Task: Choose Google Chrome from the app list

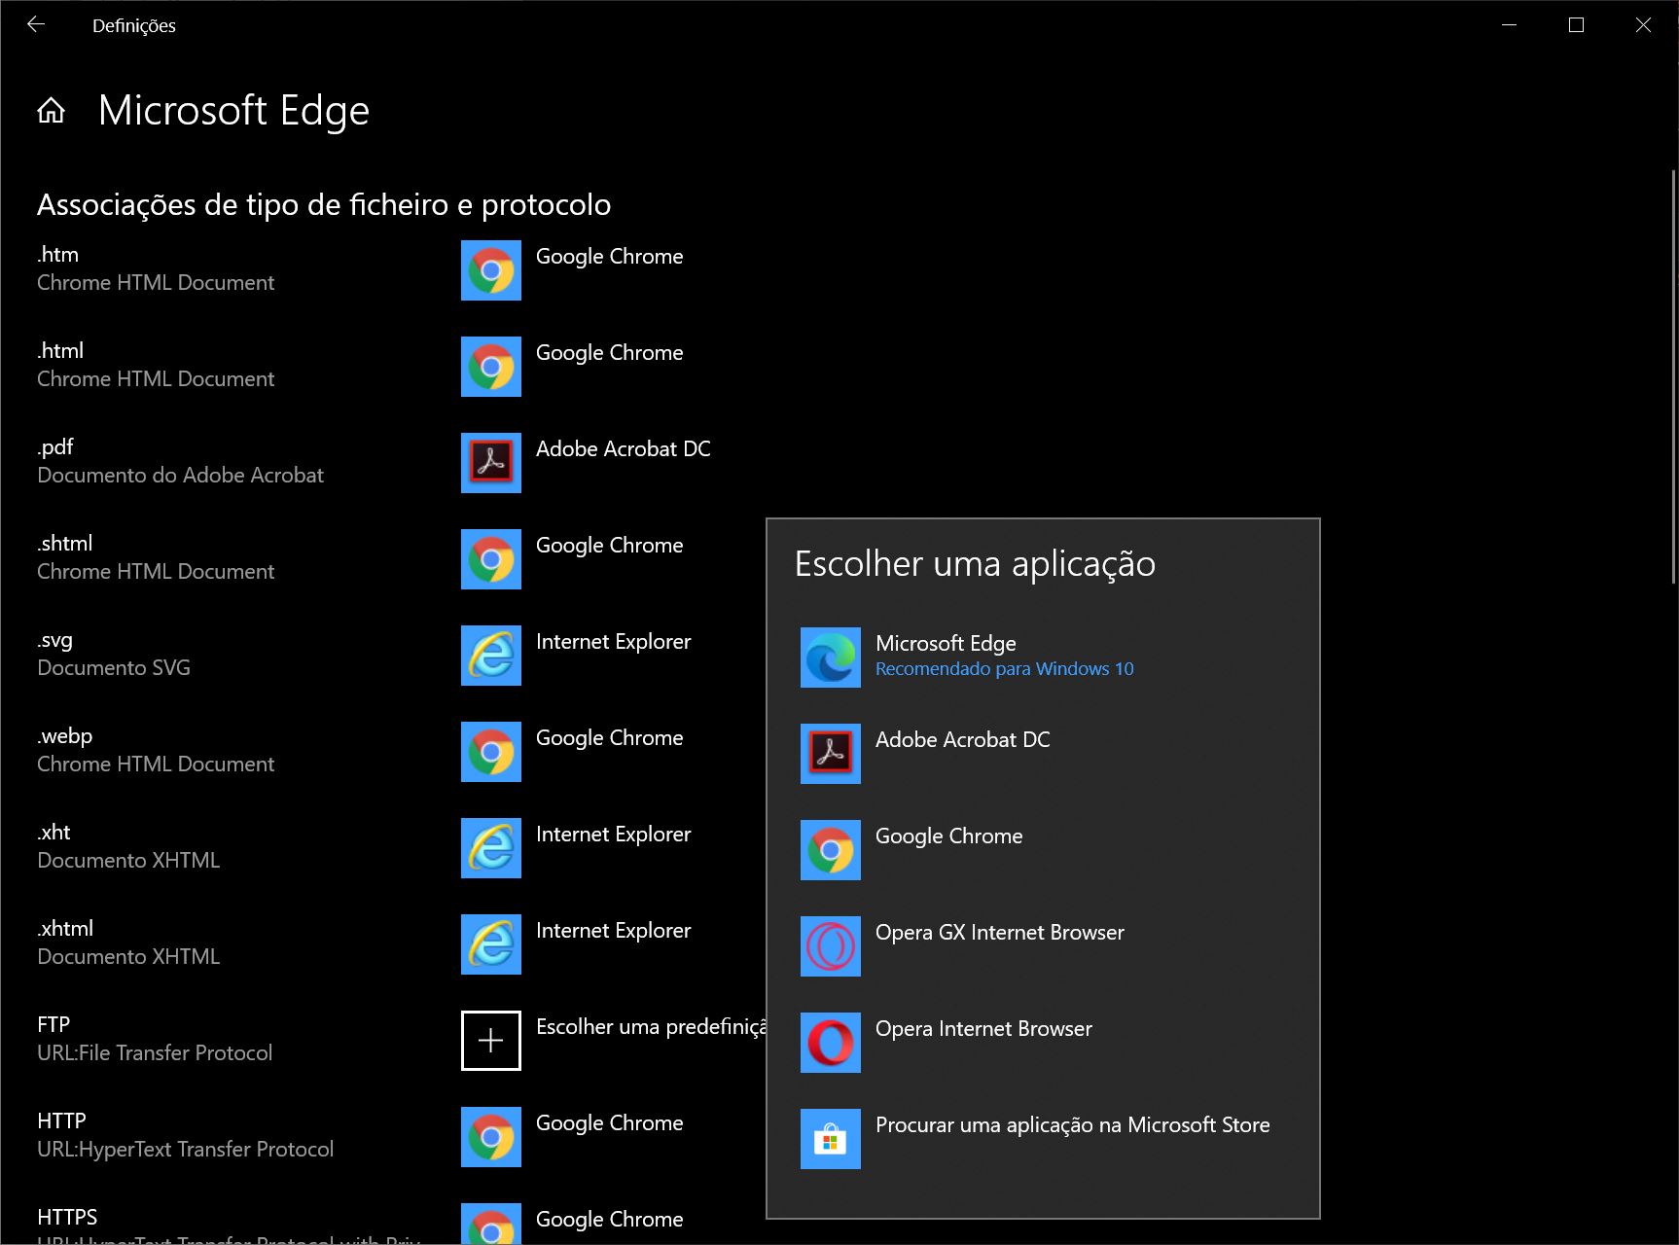Action: pyautogui.click(x=1043, y=850)
